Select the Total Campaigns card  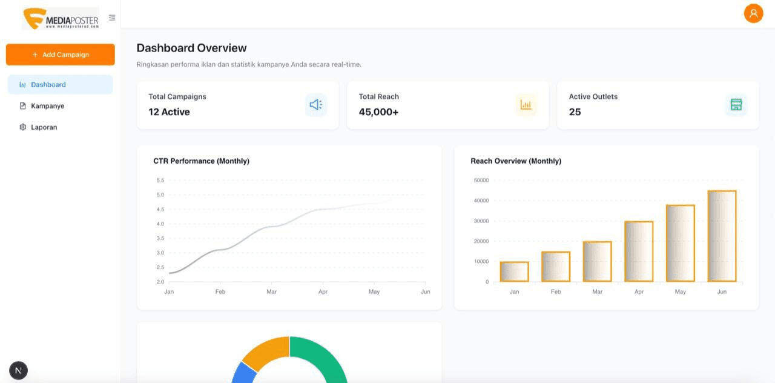[237, 105]
